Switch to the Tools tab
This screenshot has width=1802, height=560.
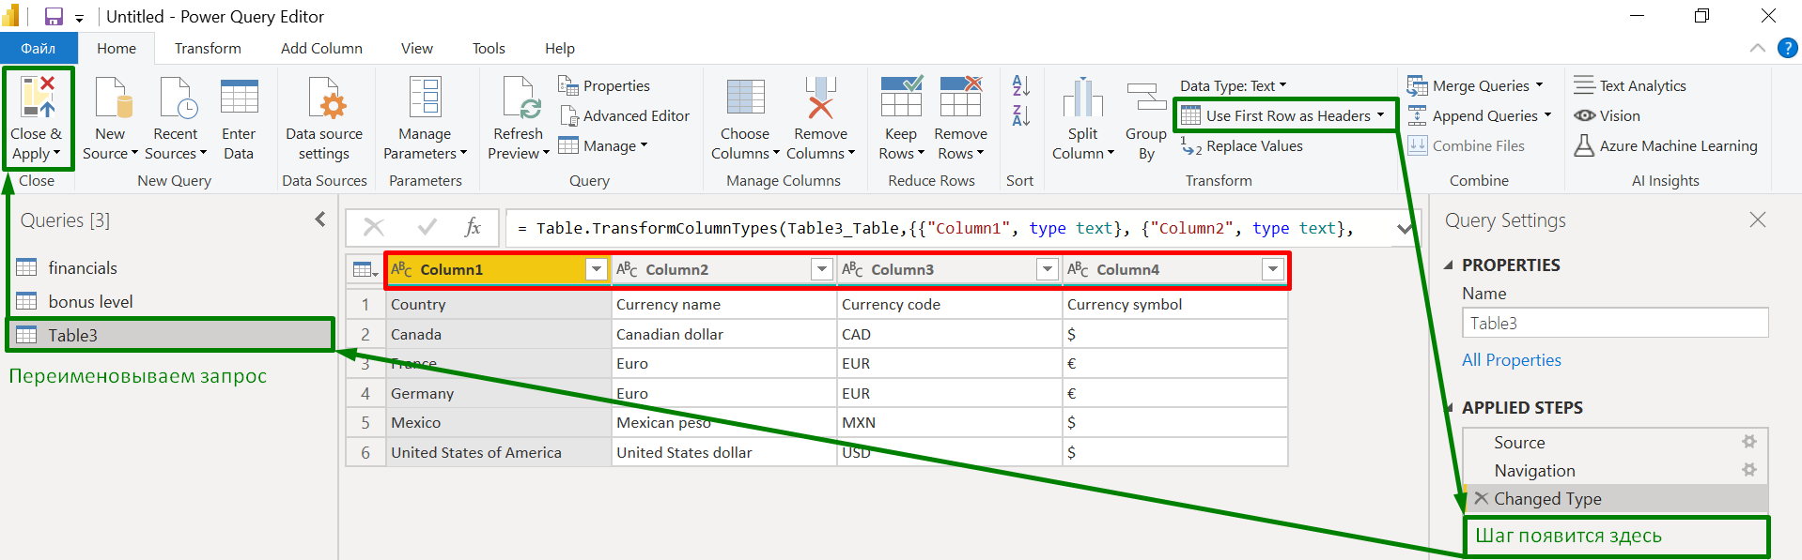click(x=489, y=48)
